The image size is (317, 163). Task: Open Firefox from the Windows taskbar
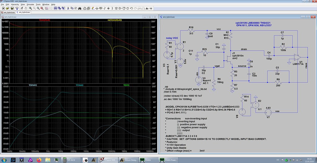pos(39,160)
